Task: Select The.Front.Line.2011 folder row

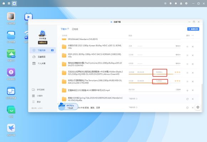Action: click(129, 64)
